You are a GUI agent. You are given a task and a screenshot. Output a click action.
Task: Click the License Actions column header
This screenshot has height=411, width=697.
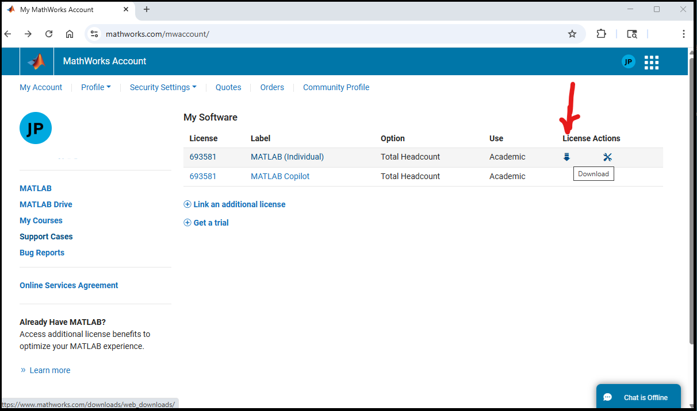tap(591, 138)
